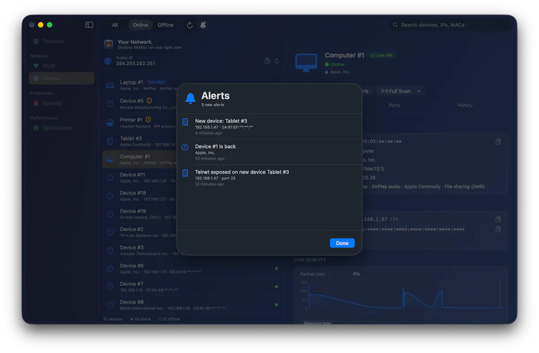Click the question mark icon of Device #6
Viewport: 539px width, 353px height.
pos(110,269)
